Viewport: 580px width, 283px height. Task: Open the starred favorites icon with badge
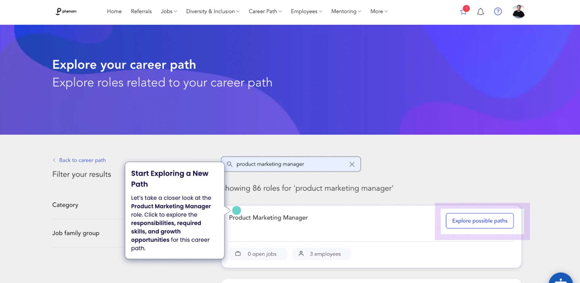pos(464,11)
